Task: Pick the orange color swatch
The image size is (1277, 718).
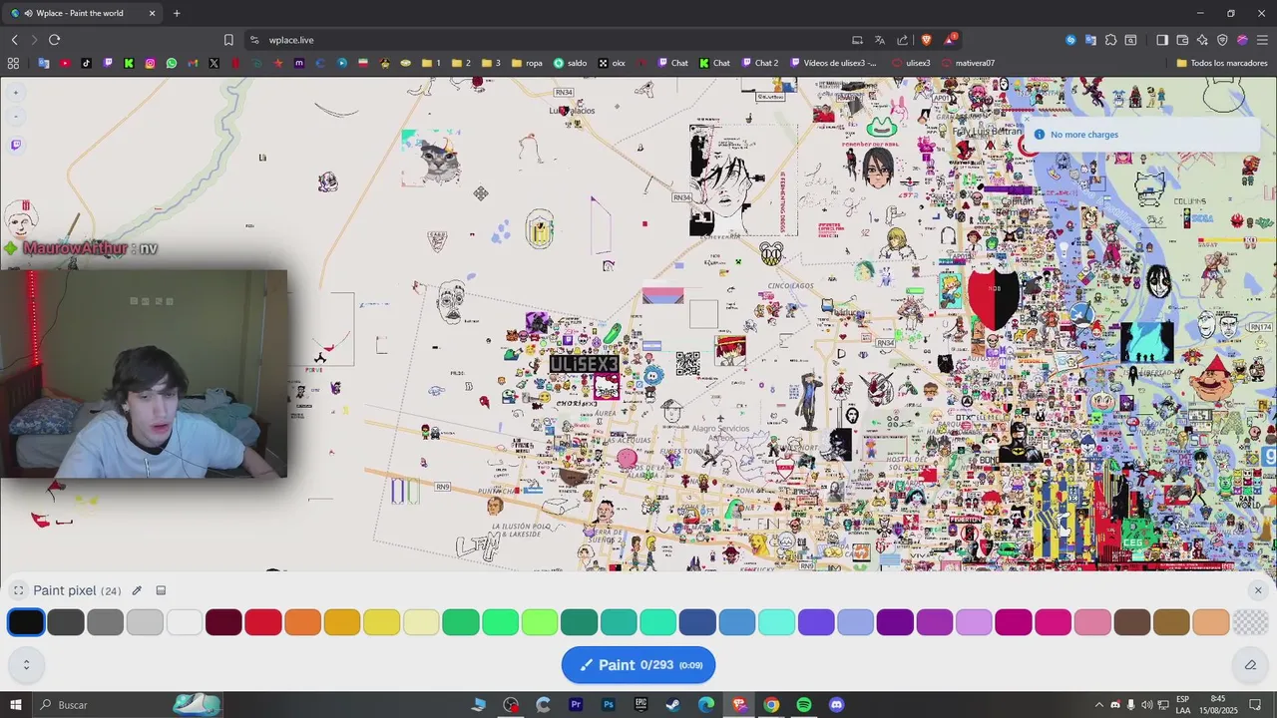Action: [302, 622]
